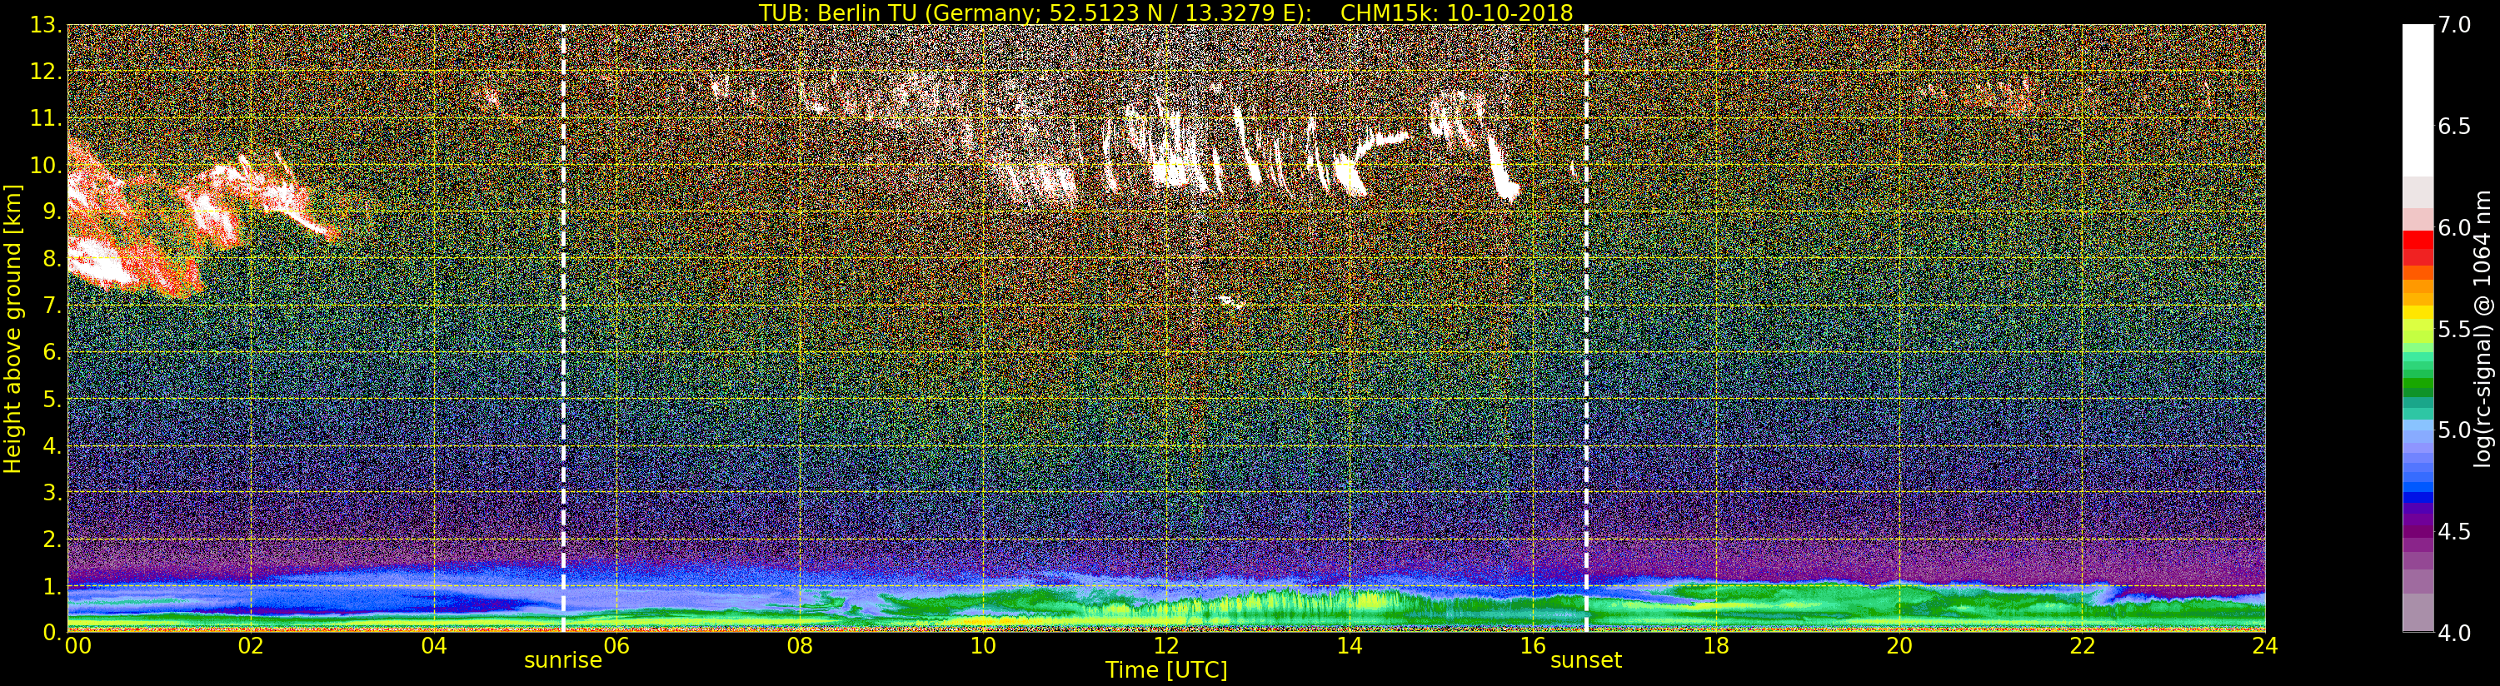Click the height axis tick label '6.'
This screenshot has width=2500, height=686.
coord(52,352)
